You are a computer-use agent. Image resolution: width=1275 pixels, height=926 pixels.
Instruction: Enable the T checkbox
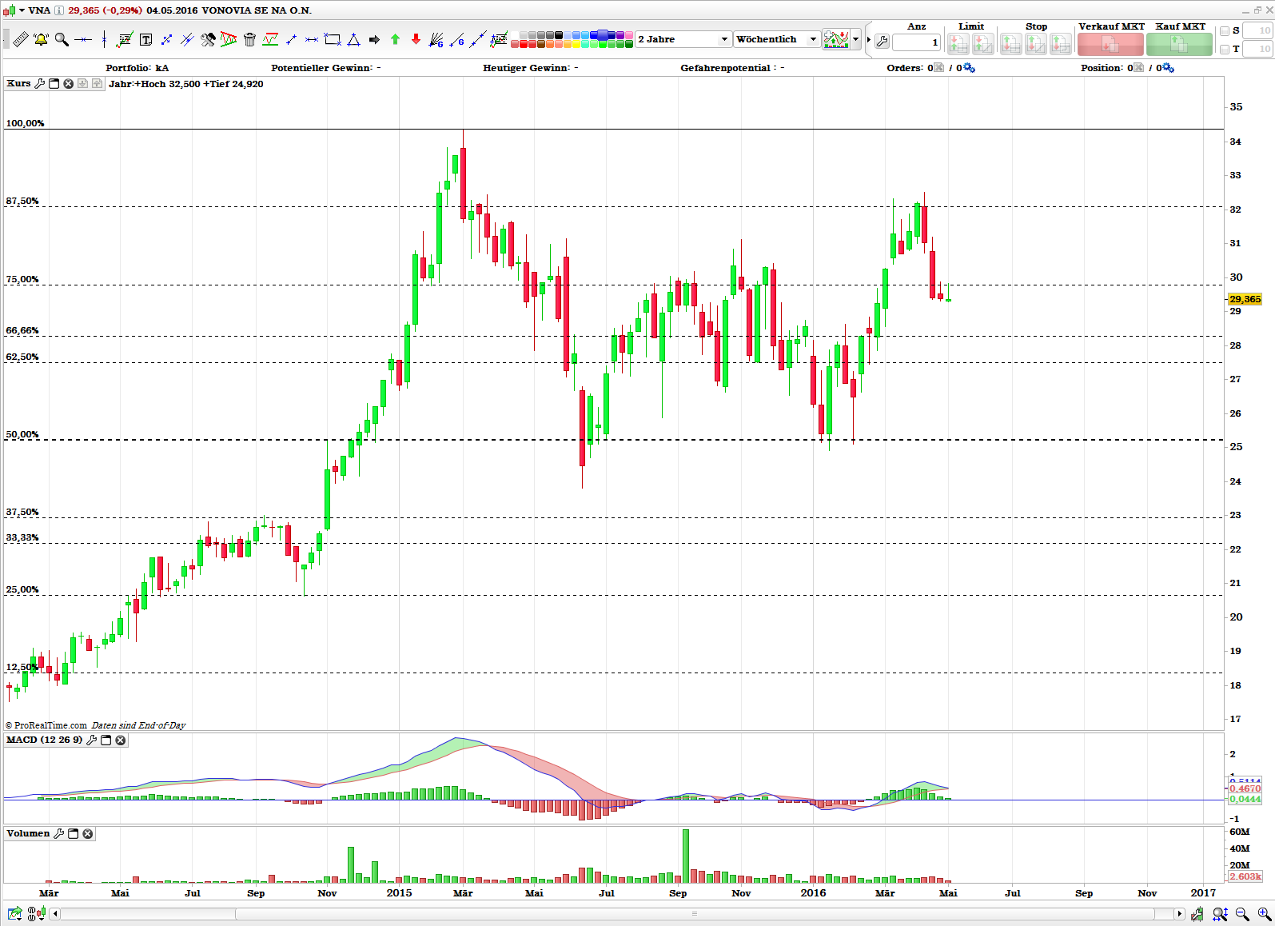coord(1225,49)
